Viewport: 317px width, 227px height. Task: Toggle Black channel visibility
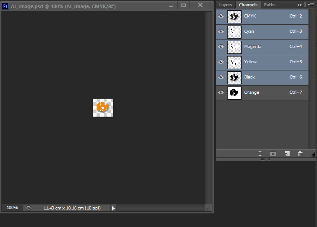(221, 77)
